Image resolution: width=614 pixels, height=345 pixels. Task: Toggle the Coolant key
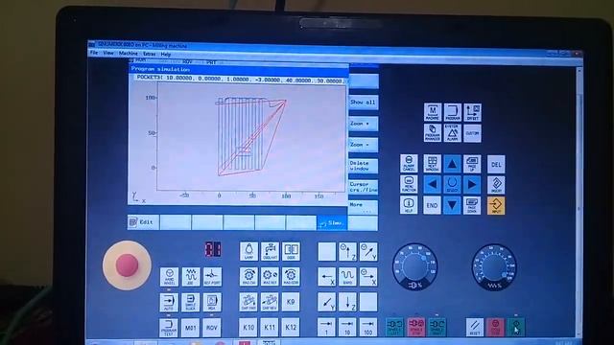[270, 251]
